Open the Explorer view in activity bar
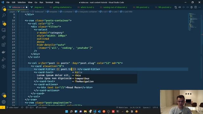203x114 pixels. click(x=3, y=9)
